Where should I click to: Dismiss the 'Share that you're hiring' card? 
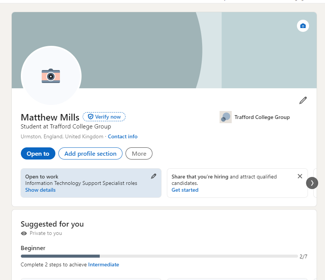pyautogui.click(x=300, y=176)
